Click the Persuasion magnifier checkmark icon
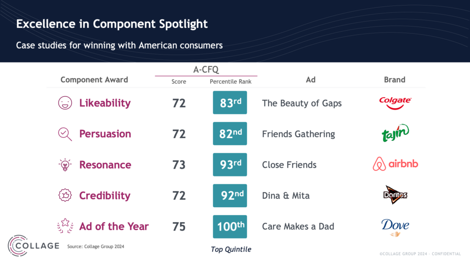 [x=65, y=134]
